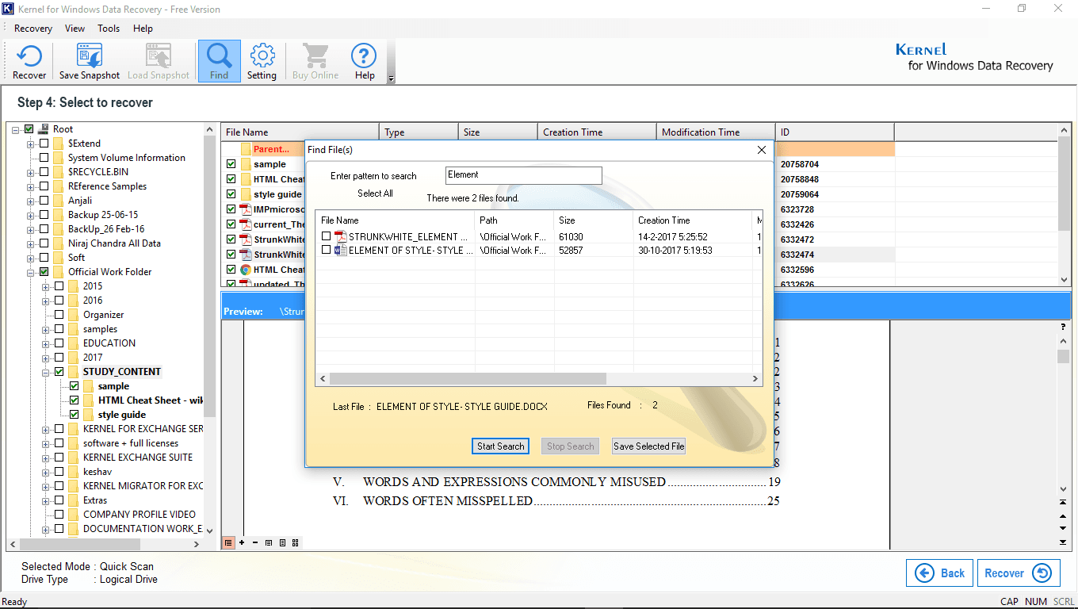Screen dimensions: 1078x609
Task: Check the STRUNKWHITE_ELEMENT search result checkbox
Action: click(x=326, y=236)
